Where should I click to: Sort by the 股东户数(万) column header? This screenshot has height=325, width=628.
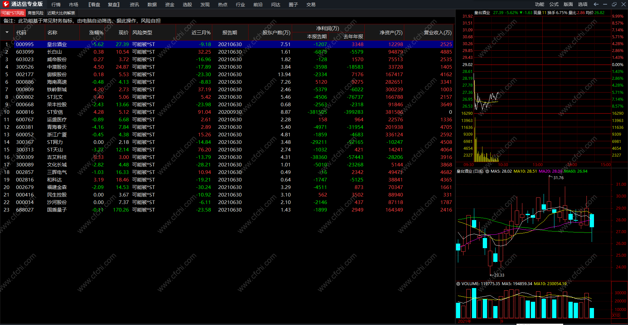276,33
